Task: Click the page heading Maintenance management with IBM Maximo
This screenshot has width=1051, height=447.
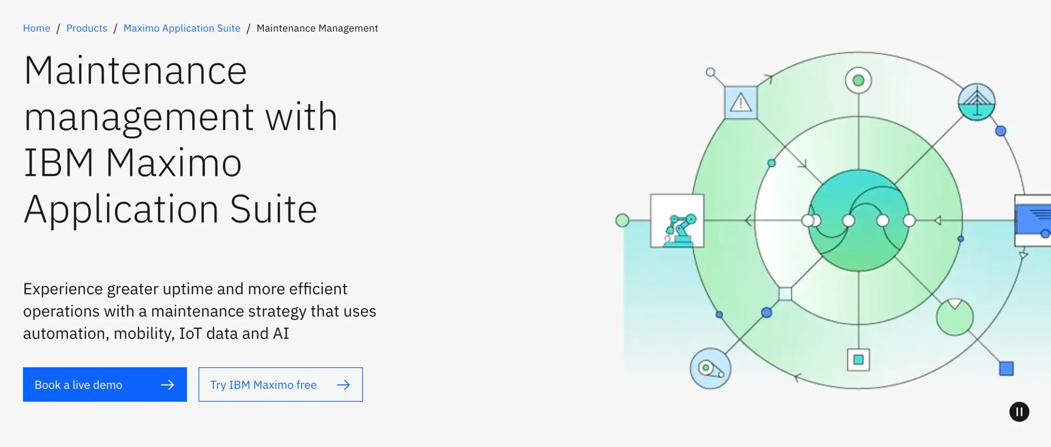Action: tap(181, 140)
